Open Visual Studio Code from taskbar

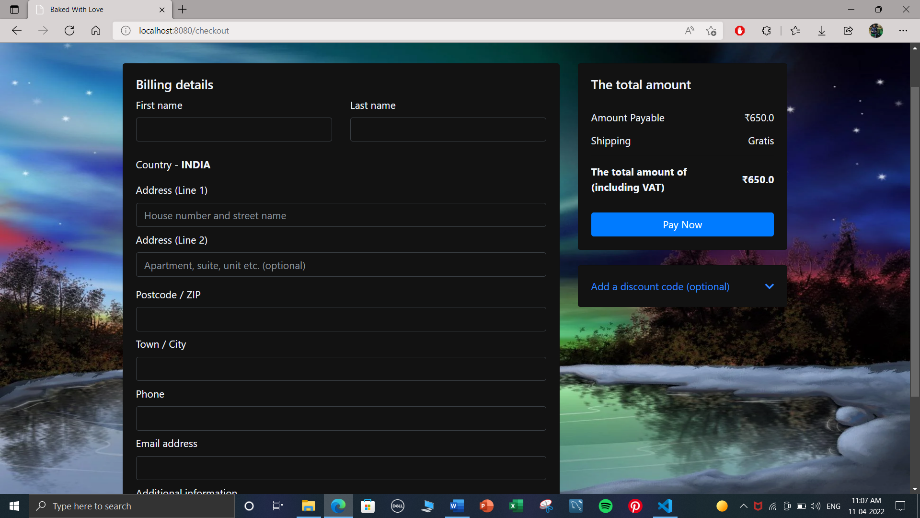(x=665, y=506)
